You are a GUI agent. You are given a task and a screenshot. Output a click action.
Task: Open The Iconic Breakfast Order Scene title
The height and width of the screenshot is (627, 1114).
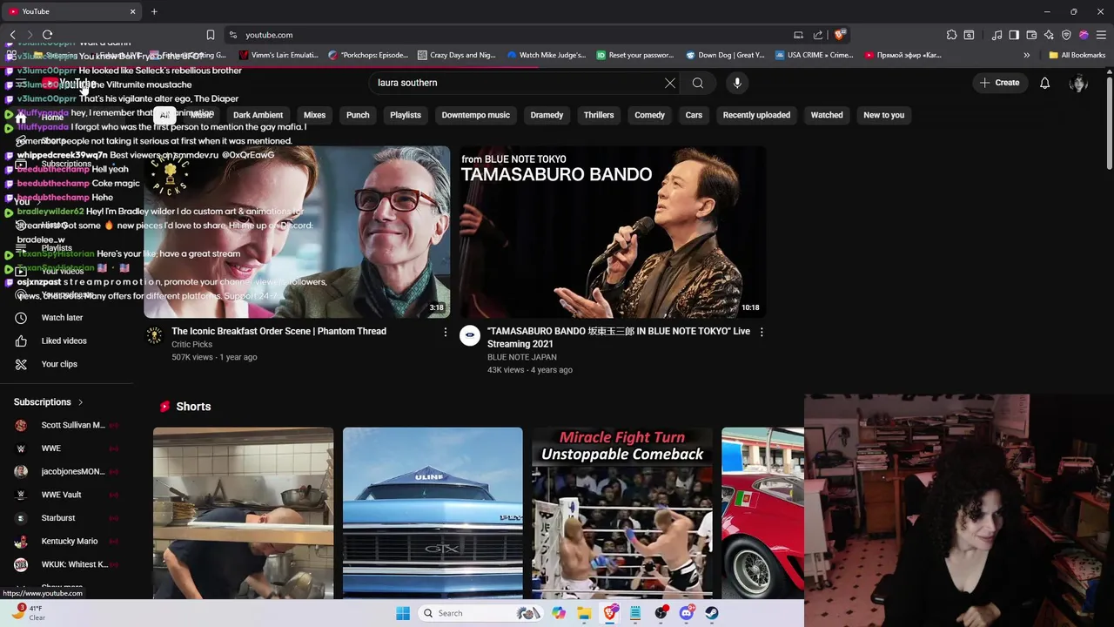(278, 331)
